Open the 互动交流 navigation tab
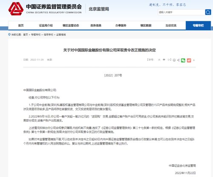This screenshot has width=213, height=177. click(171, 26)
